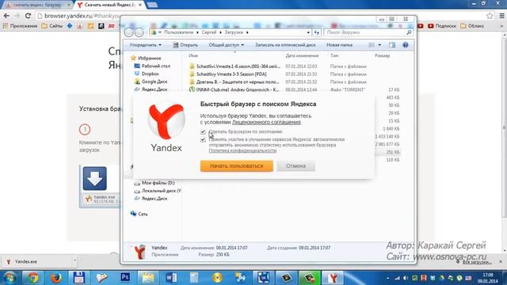Click the Explorer forward navigation arrow
This screenshot has width=507, height=285.
[139, 32]
